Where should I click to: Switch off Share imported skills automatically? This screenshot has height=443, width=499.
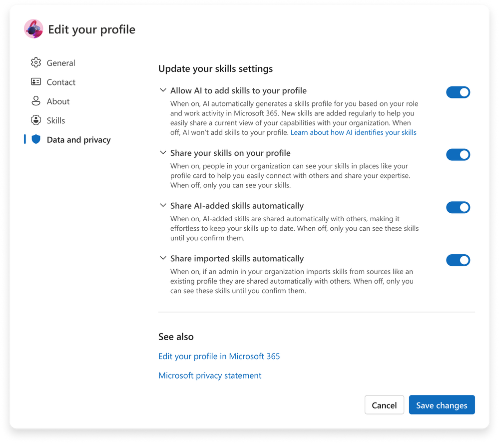click(x=458, y=260)
